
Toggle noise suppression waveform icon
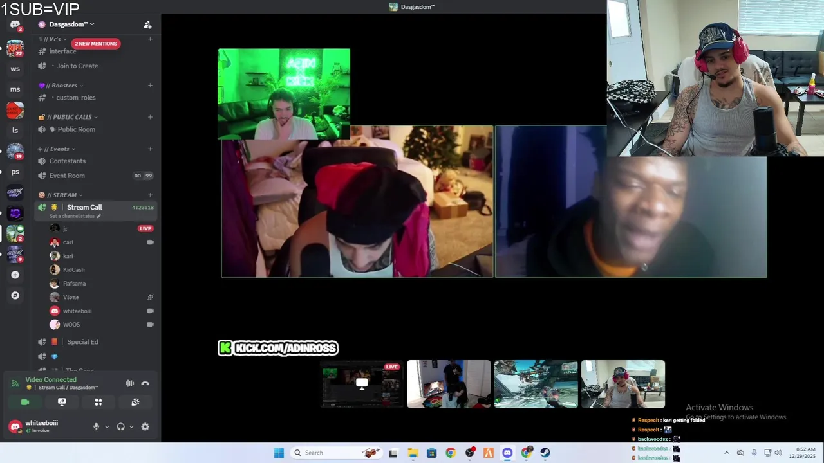pyautogui.click(x=129, y=383)
